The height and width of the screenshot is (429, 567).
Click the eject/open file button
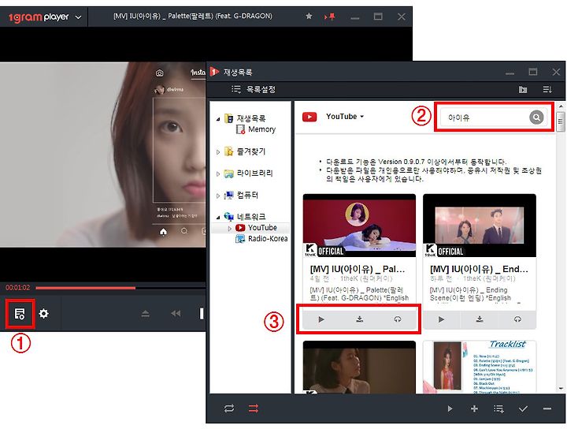point(146,314)
